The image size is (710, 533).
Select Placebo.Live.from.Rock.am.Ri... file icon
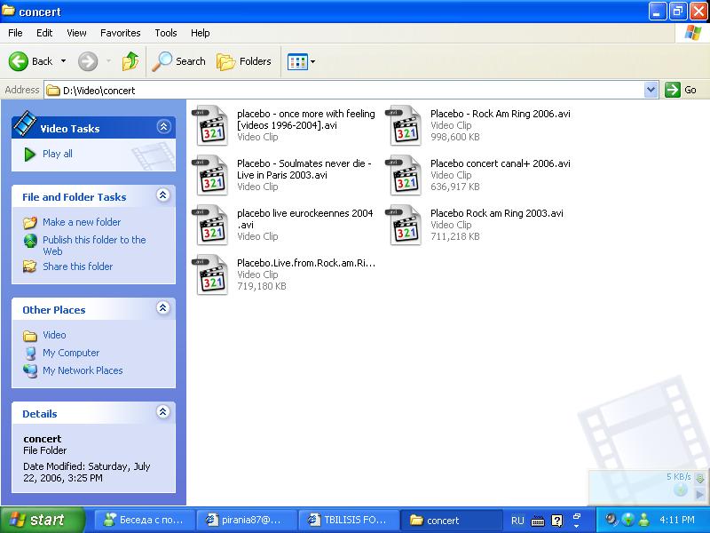(x=210, y=275)
